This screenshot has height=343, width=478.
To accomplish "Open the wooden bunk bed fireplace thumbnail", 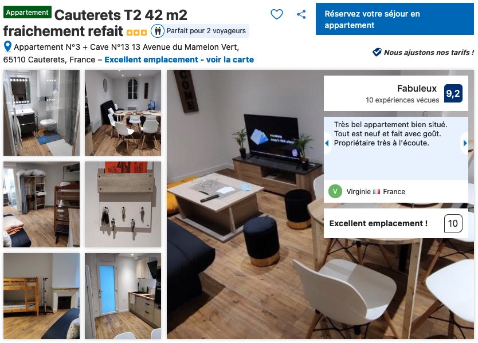I will pos(41,296).
